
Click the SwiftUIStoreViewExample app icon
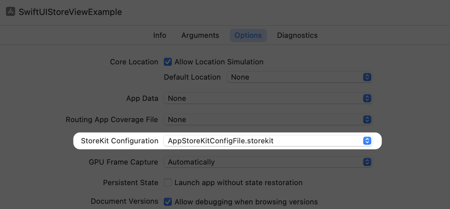(x=11, y=12)
